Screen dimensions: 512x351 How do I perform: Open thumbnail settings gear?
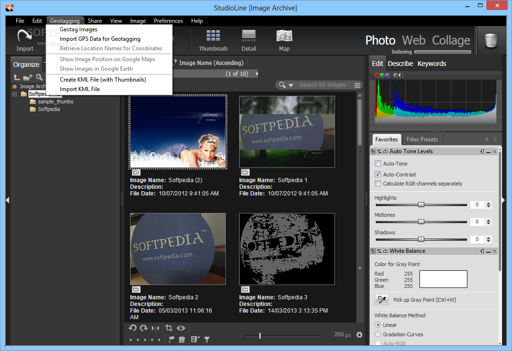pyautogui.click(x=359, y=335)
